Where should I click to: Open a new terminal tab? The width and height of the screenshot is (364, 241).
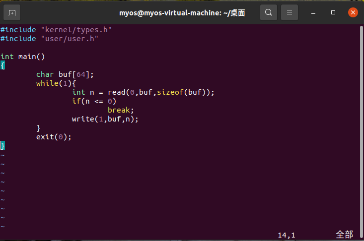pyautogui.click(x=12, y=12)
